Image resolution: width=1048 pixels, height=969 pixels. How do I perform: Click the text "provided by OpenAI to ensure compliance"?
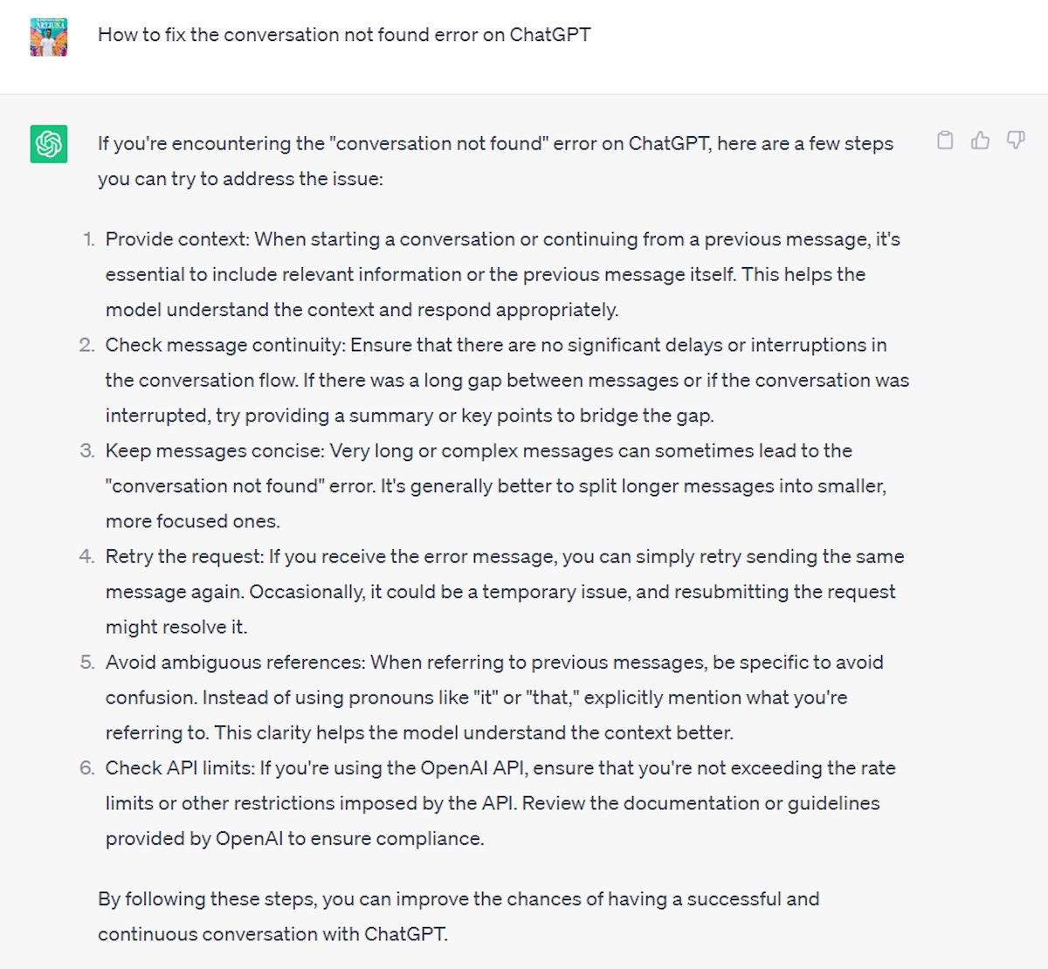pos(294,839)
